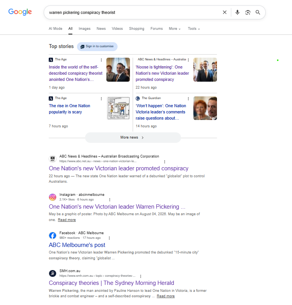Click 'SMH.com.au' site name
The height and width of the screenshot is (305, 292).
[x=70, y=271]
